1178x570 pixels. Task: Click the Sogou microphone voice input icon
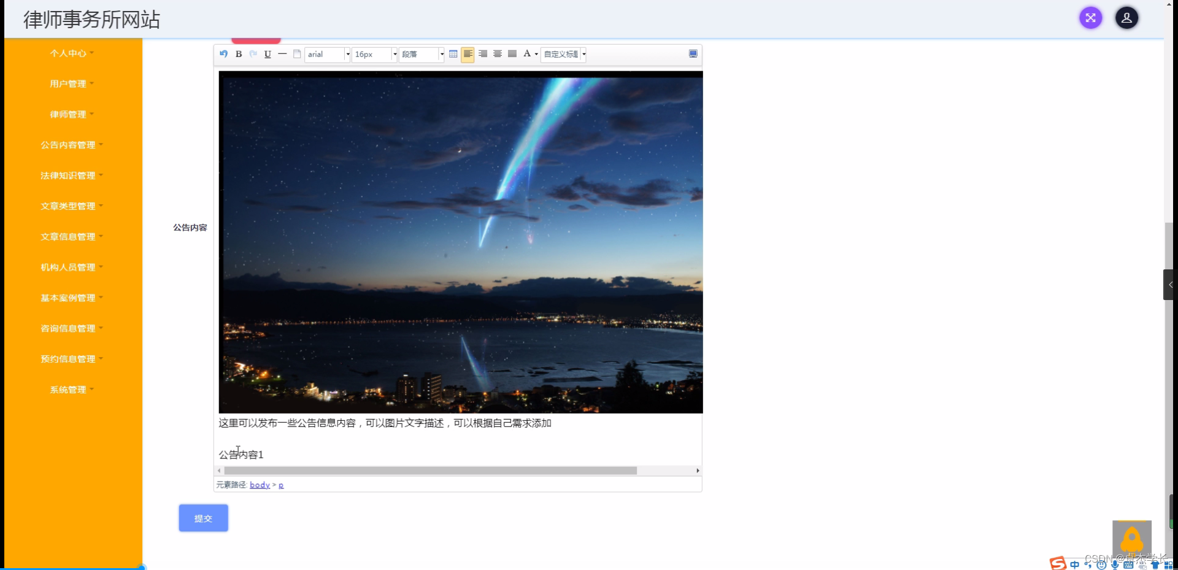point(1115,565)
